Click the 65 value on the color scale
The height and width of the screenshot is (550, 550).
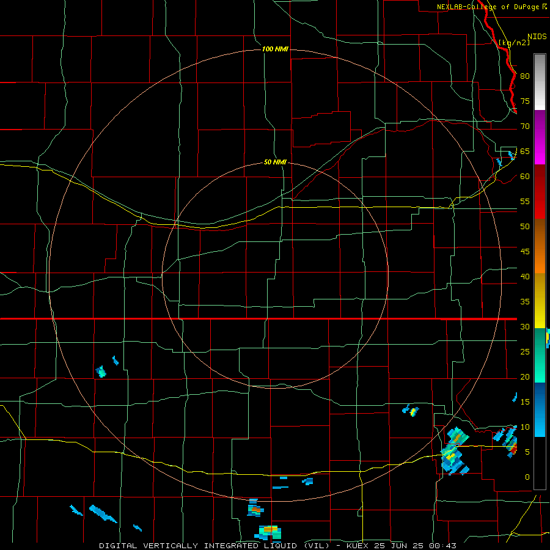pyautogui.click(x=525, y=151)
